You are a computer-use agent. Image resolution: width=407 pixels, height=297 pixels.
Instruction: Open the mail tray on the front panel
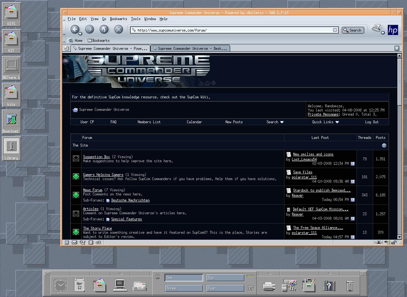pyautogui.click(x=140, y=286)
